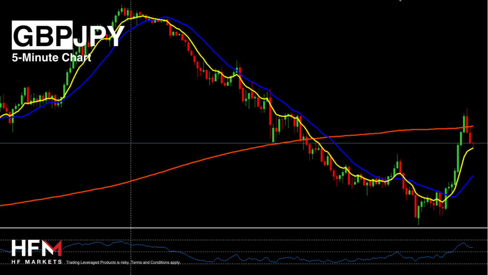Image resolution: width=488 pixels, height=275 pixels.
Task: Click the upper dashed level in oscillator panel
Action: click(238, 240)
